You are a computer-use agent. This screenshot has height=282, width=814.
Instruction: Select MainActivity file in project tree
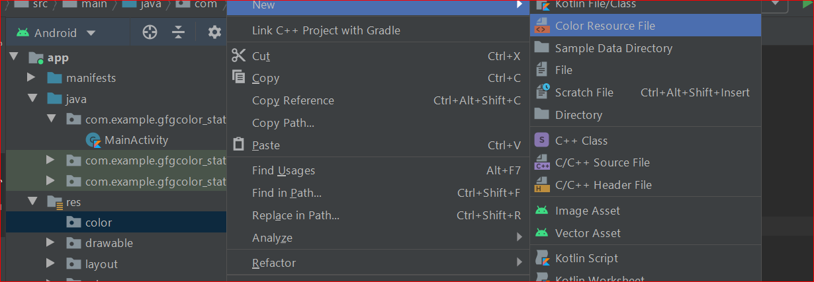[x=136, y=140]
